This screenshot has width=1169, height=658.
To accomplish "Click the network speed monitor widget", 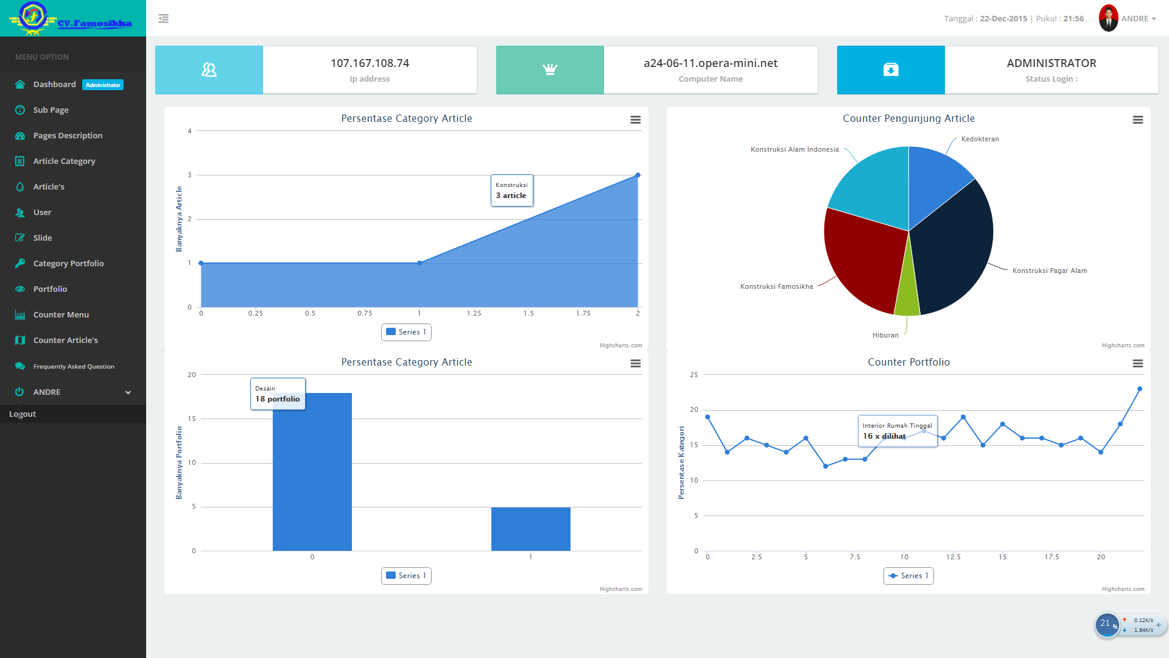I will pyautogui.click(x=1131, y=625).
